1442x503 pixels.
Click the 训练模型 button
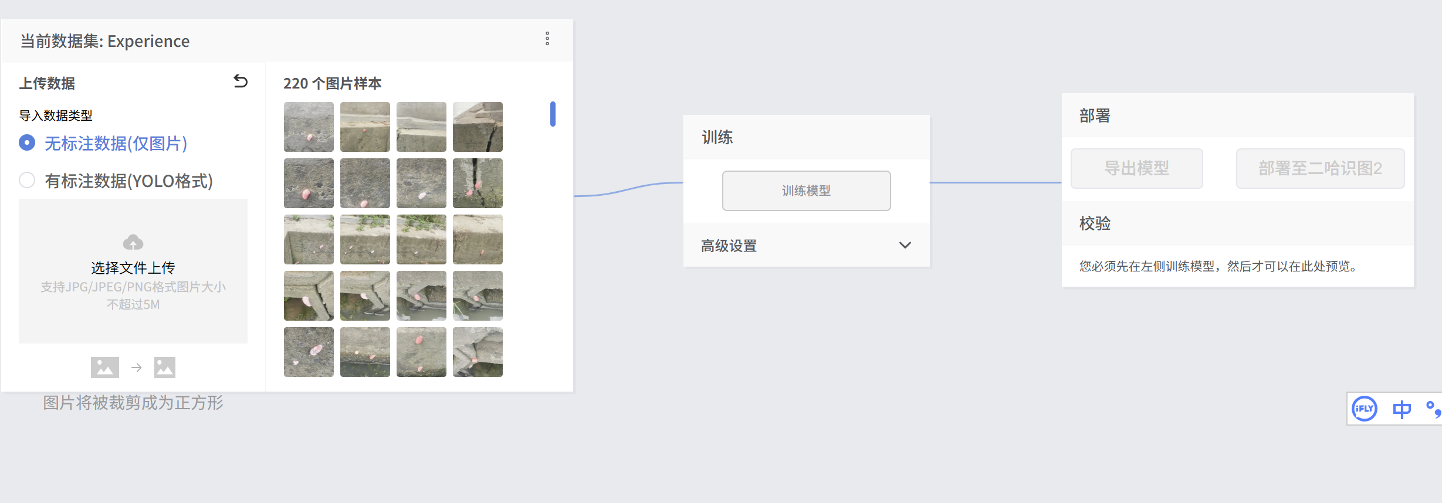click(x=806, y=191)
